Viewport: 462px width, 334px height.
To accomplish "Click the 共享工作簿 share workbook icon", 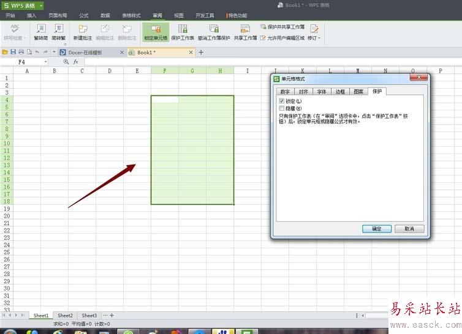I will (x=245, y=29).
